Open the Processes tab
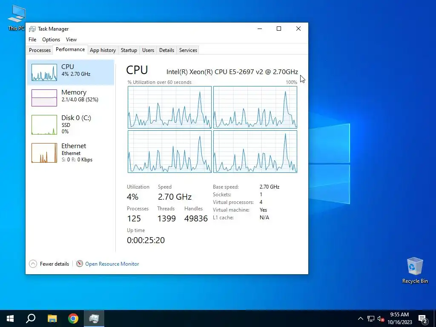The height and width of the screenshot is (327, 436). point(40,50)
